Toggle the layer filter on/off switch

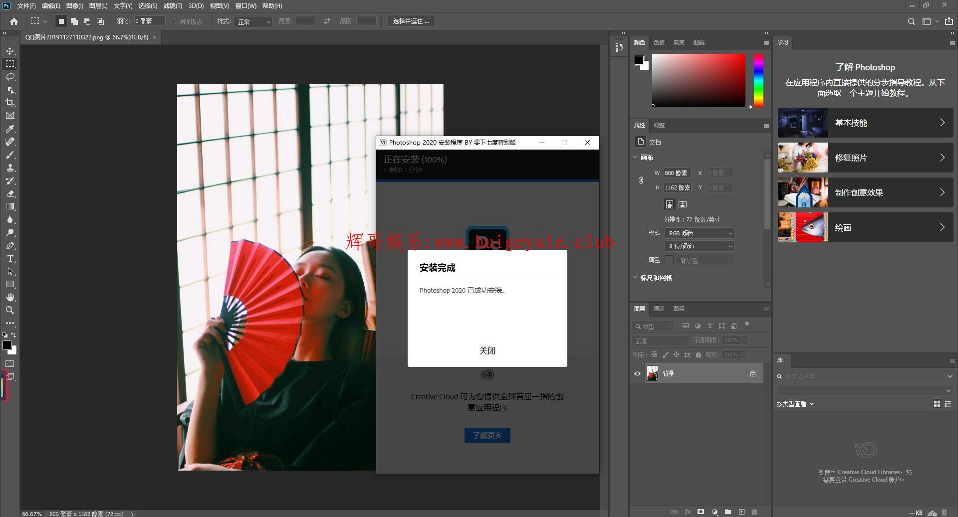click(x=747, y=325)
